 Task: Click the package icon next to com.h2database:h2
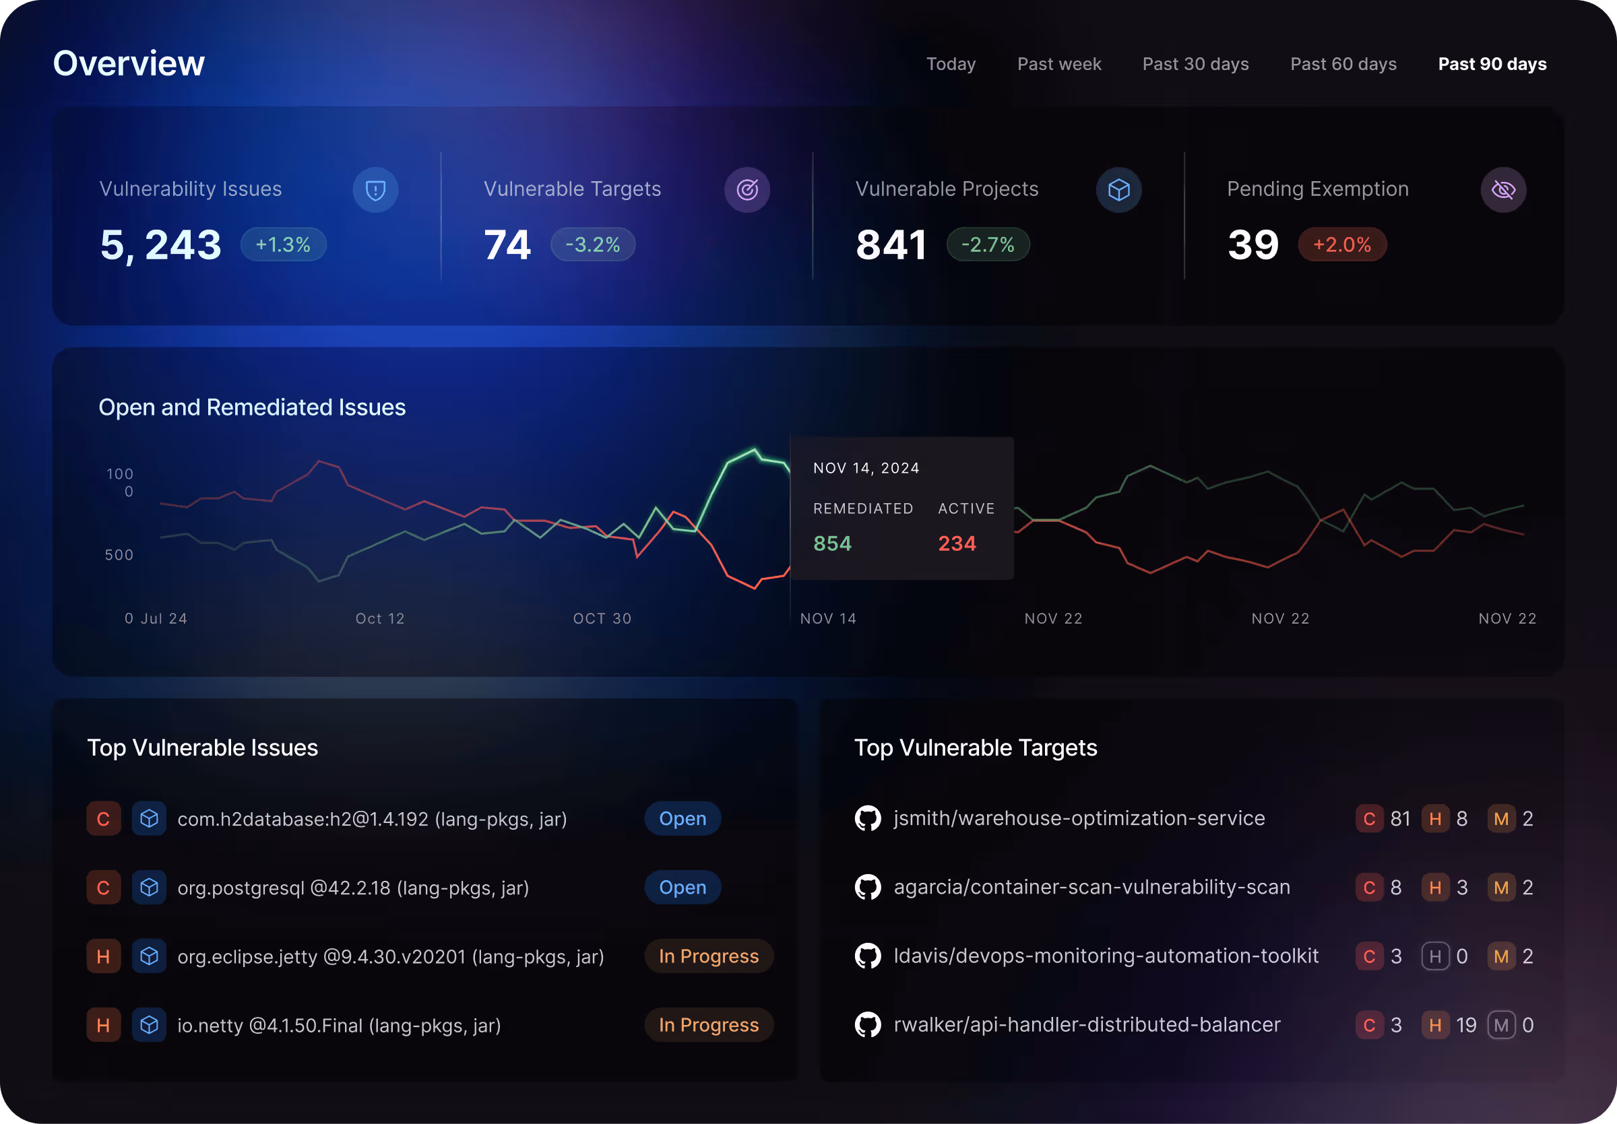(x=149, y=818)
